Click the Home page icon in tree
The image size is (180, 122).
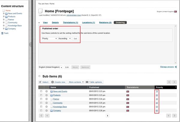click(x=4, y=10)
